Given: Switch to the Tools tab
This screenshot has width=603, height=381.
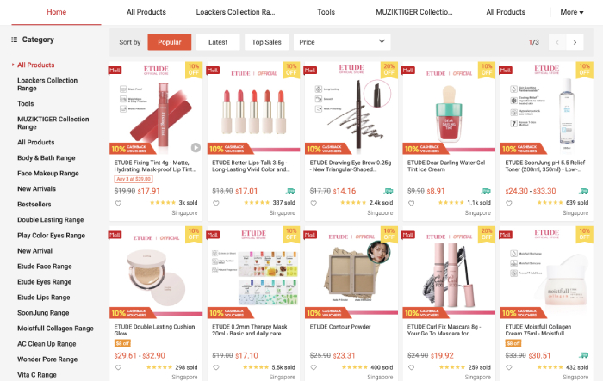Looking at the screenshot, I should pyautogui.click(x=326, y=12).
